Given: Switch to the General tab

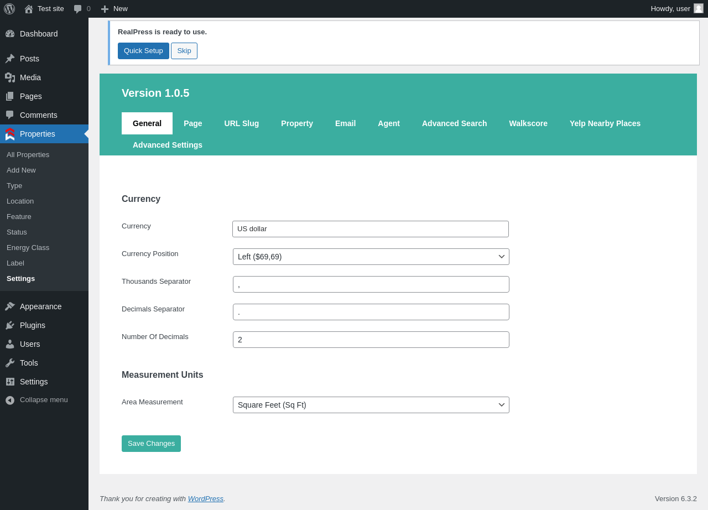Looking at the screenshot, I should (147, 123).
